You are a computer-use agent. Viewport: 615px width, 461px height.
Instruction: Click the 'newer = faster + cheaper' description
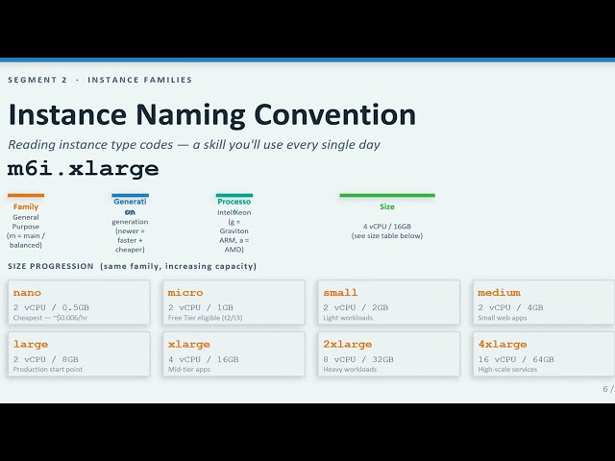[130, 240]
